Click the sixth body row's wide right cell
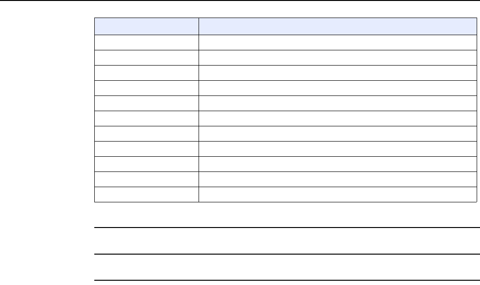480x285 pixels. [338, 119]
